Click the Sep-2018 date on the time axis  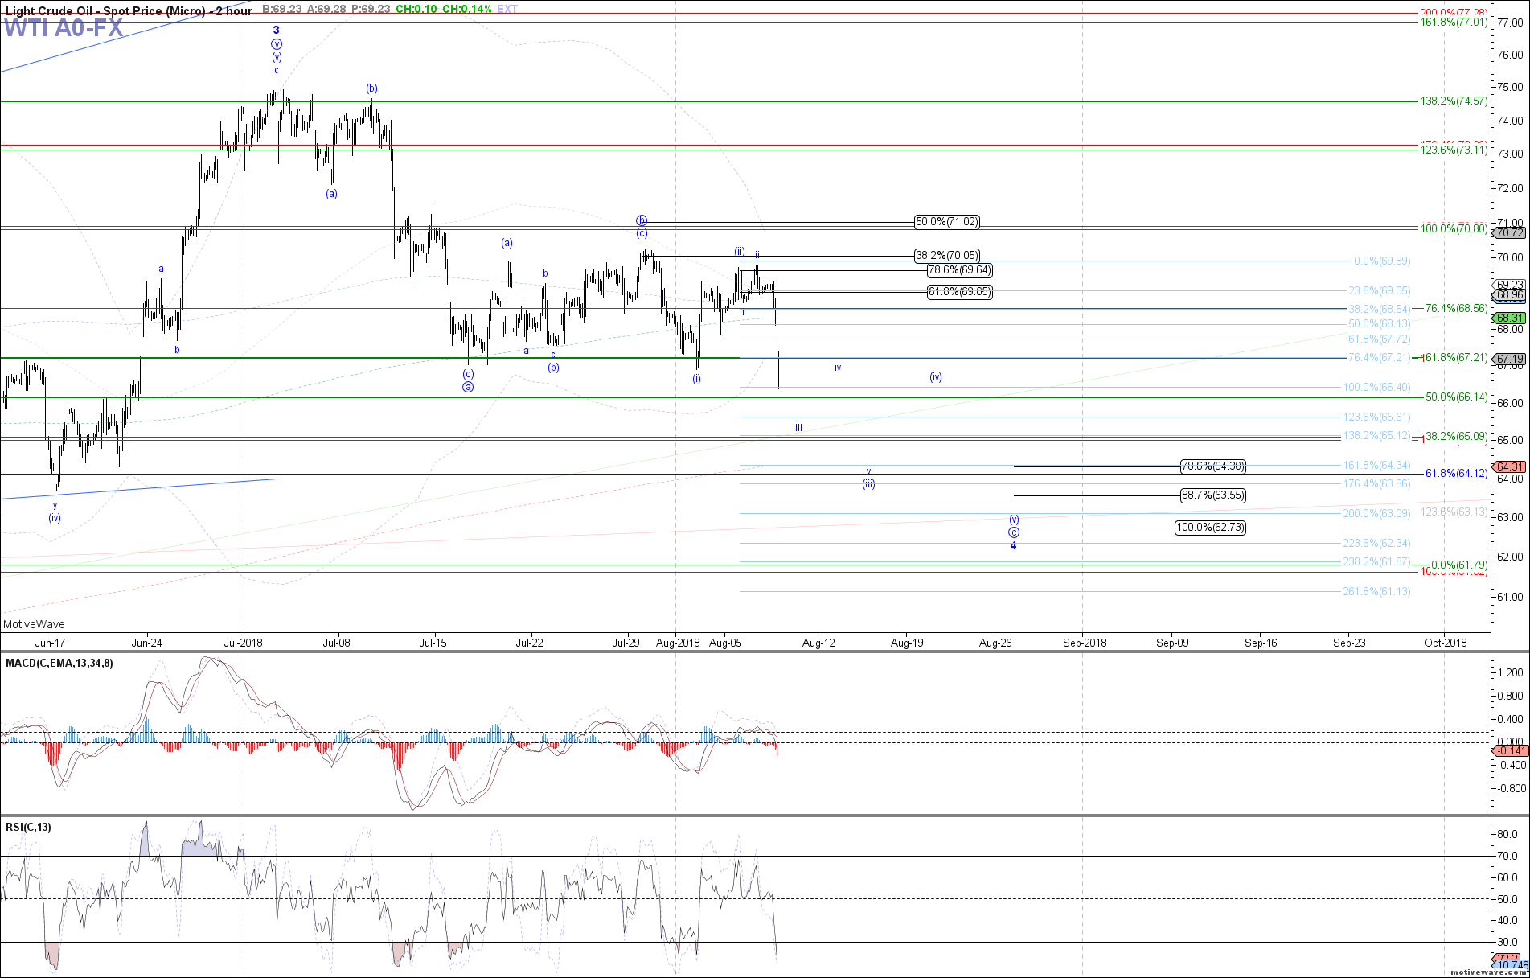point(1085,643)
